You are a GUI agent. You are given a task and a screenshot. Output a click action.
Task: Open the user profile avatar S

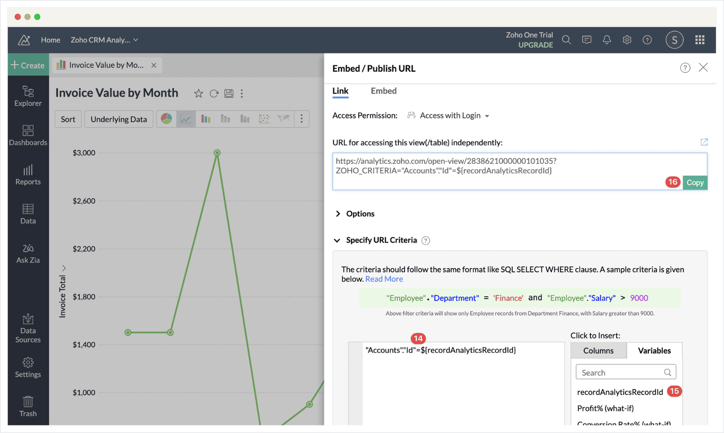tap(674, 40)
